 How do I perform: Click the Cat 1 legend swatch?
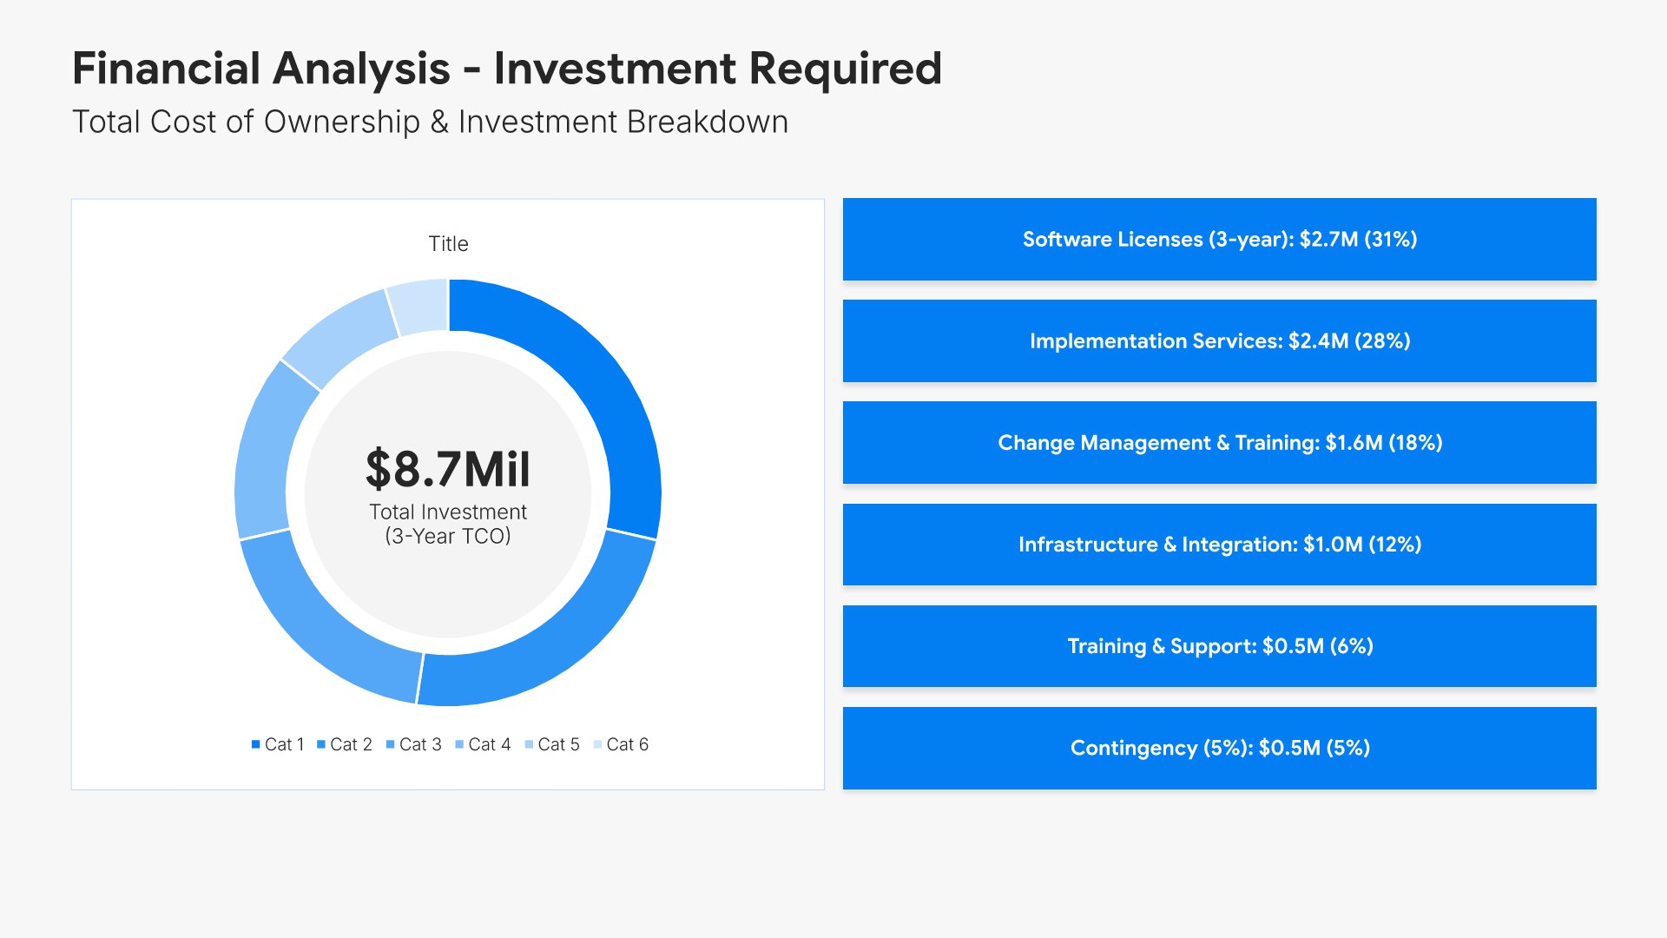pos(256,744)
